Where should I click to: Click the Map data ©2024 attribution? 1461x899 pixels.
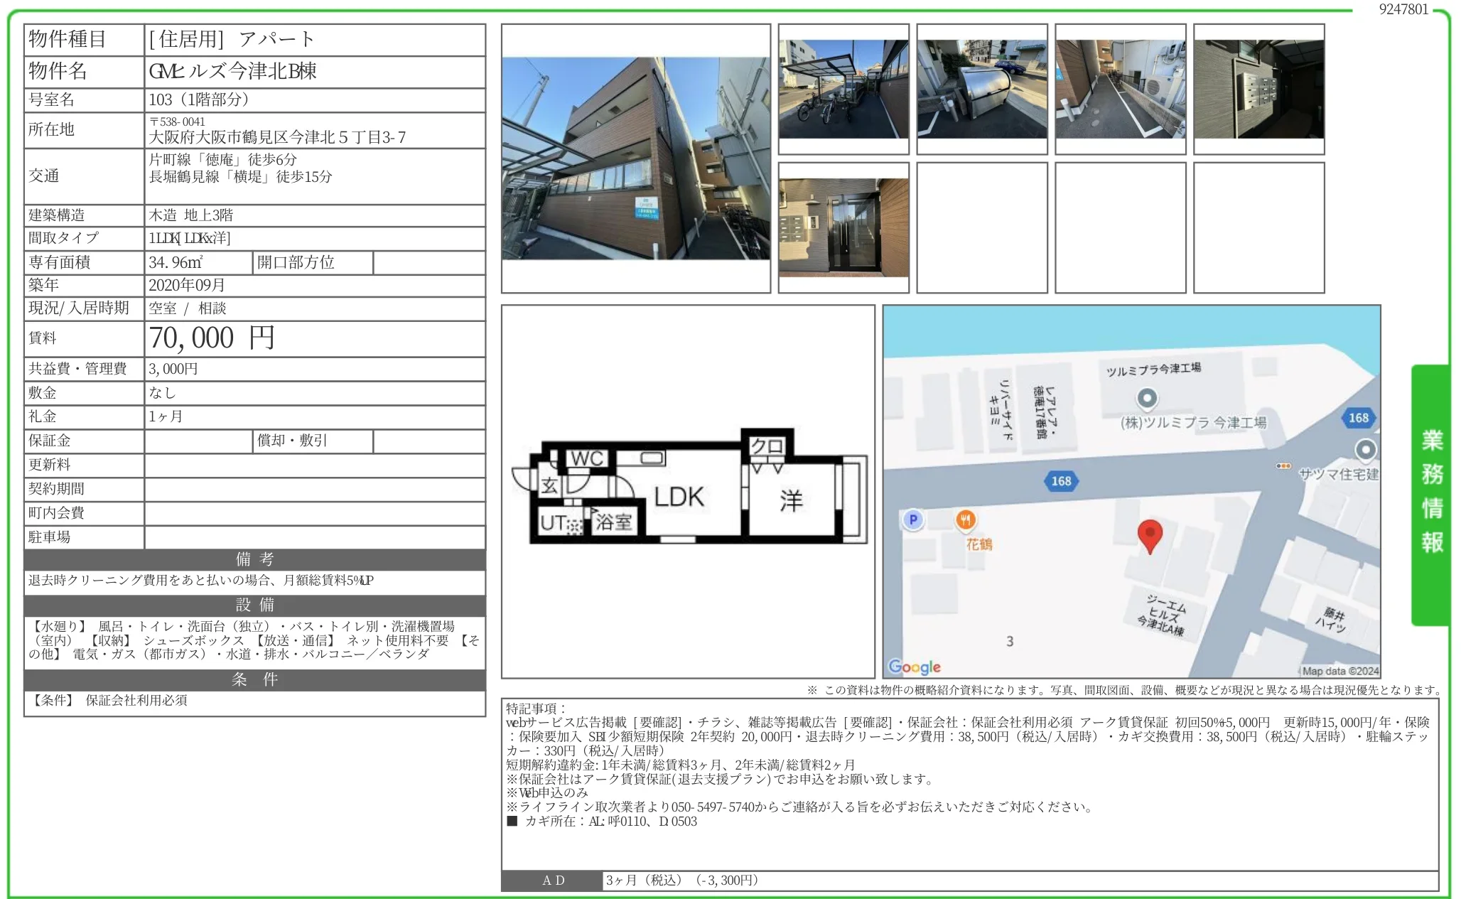pyautogui.click(x=1339, y=671)
